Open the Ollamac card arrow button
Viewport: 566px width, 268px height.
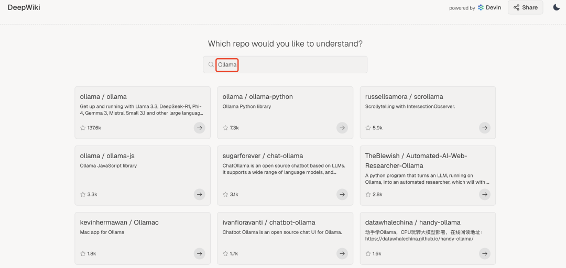coord(199,253)
